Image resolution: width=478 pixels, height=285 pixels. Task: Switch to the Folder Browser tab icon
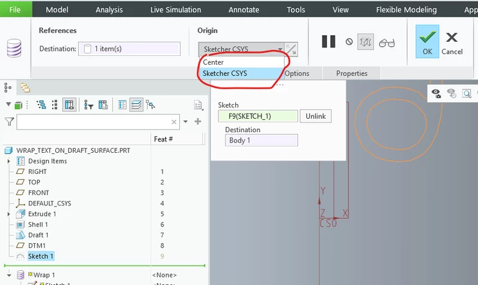point(25,88)
